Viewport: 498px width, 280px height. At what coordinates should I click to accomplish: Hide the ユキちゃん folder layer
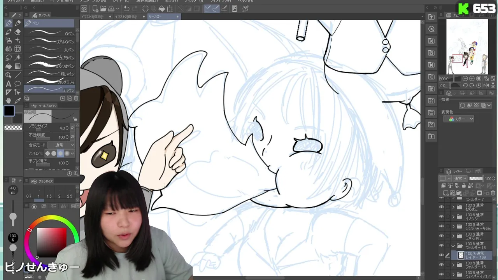(x=441, y=236)
